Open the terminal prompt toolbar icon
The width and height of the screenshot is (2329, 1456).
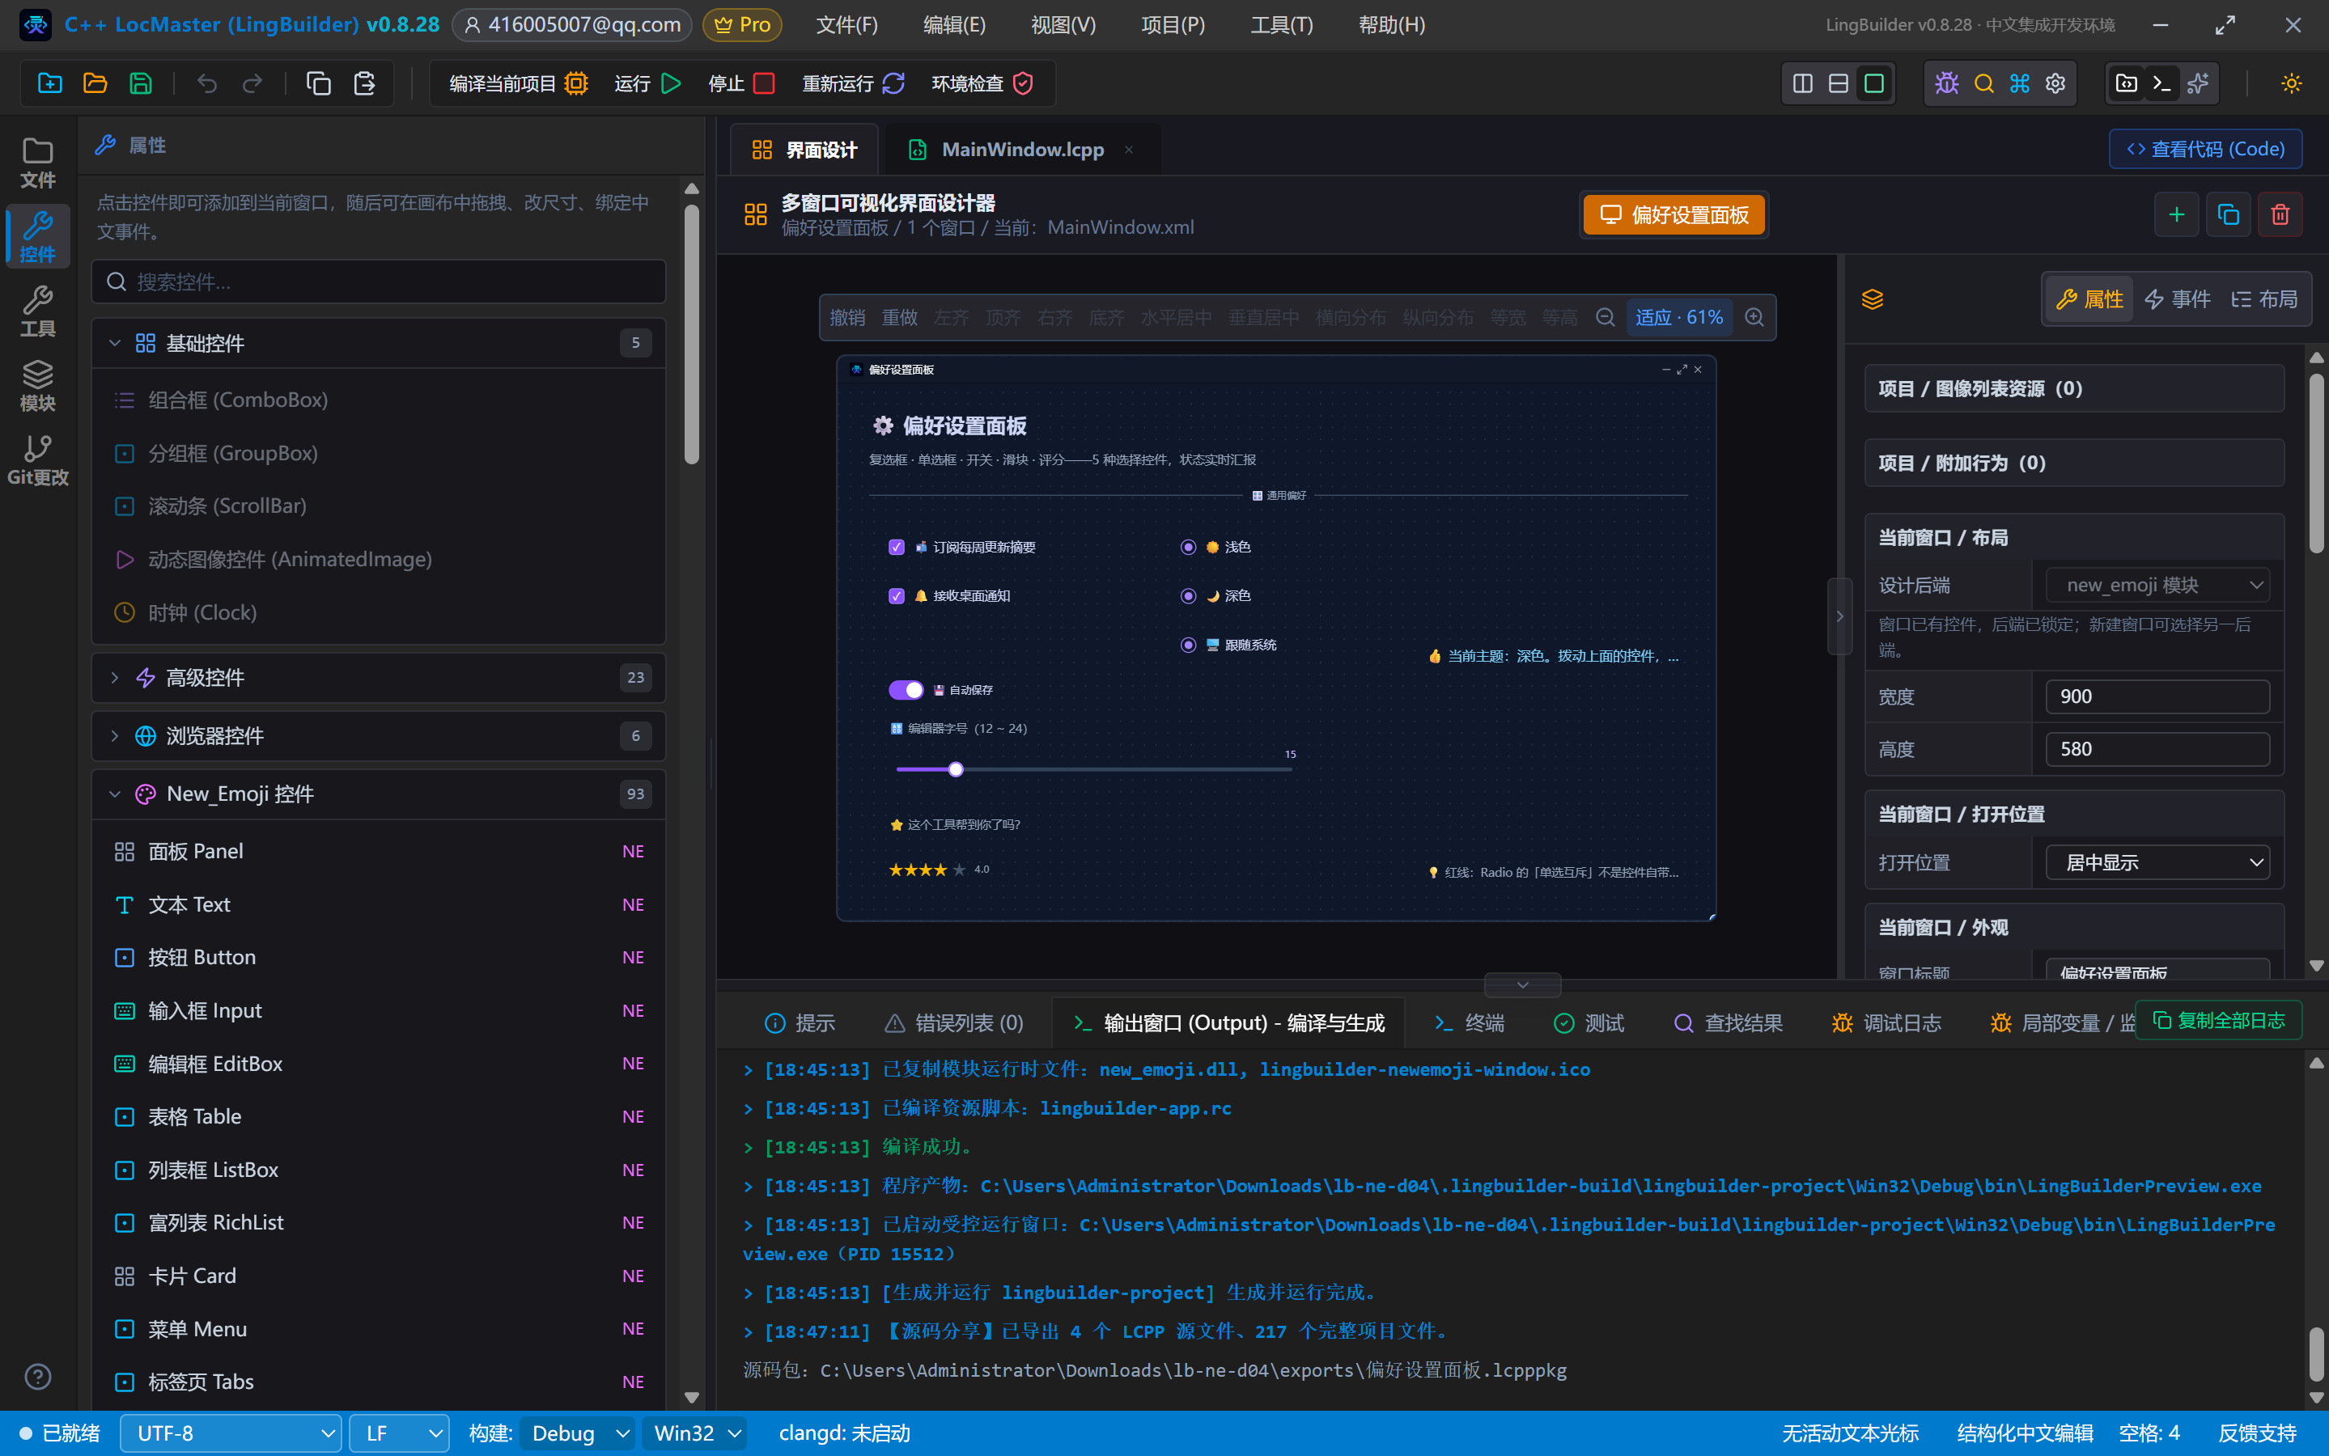coord(2161,84)
